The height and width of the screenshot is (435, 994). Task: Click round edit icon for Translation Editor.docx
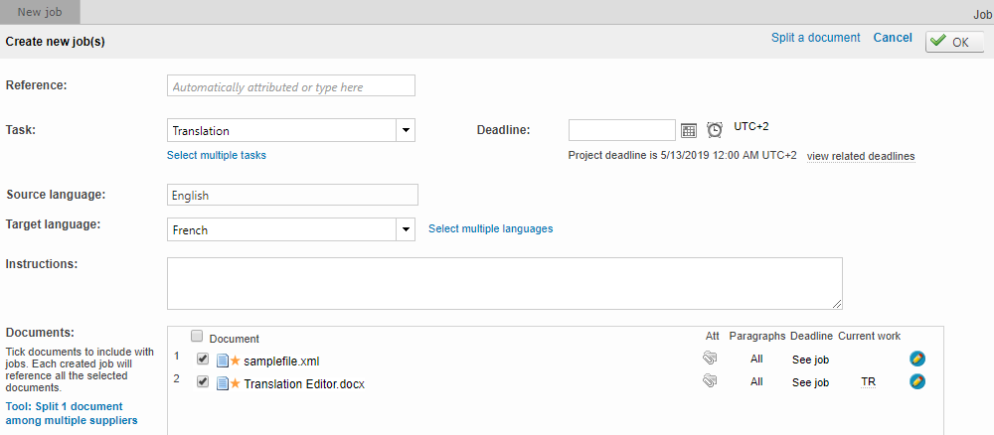click(917, 381)
